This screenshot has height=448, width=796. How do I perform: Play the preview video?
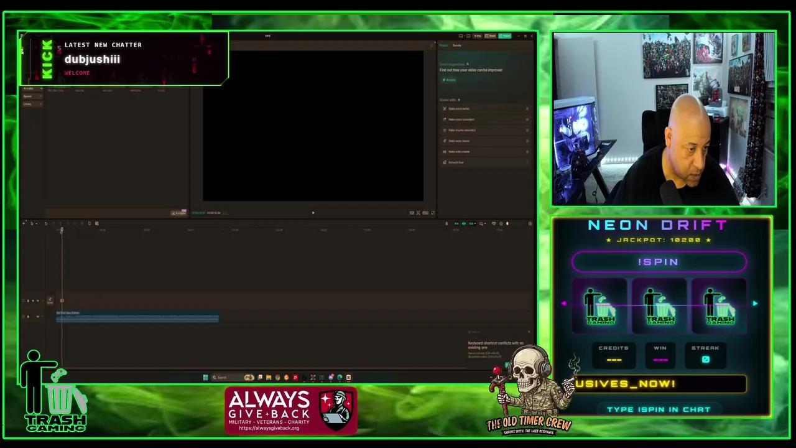point(313,213)
